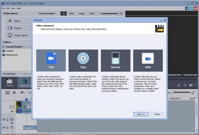
Task: Click the Next >> button
Action: [141, 114]
